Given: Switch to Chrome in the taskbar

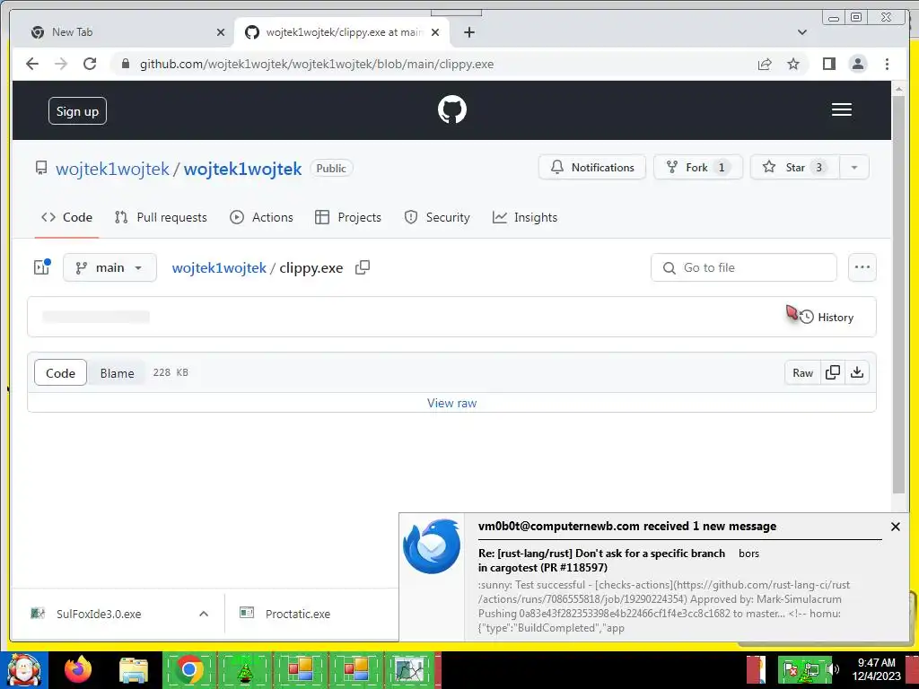Looking at the screenshot, I should click(x=188, y=669).
